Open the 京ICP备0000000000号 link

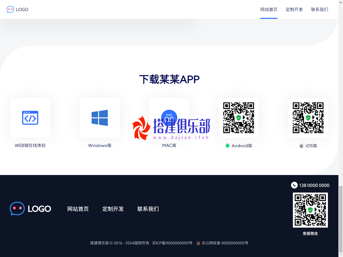[x=172, y=243]
